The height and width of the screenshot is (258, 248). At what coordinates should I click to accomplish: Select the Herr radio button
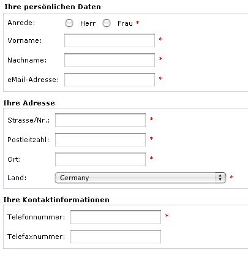point(69,23)
